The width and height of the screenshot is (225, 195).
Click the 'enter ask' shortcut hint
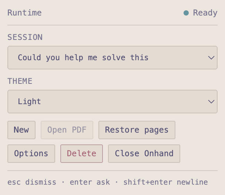(x=90, y=182)
